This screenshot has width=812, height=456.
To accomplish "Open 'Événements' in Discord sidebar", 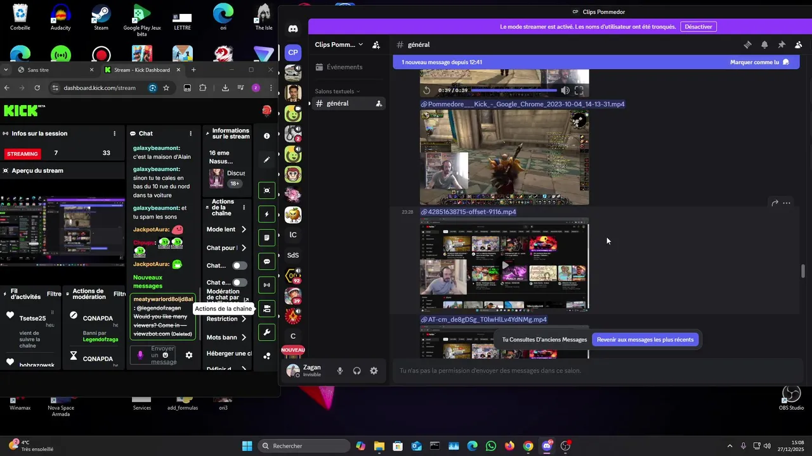I will click(348, 67).
